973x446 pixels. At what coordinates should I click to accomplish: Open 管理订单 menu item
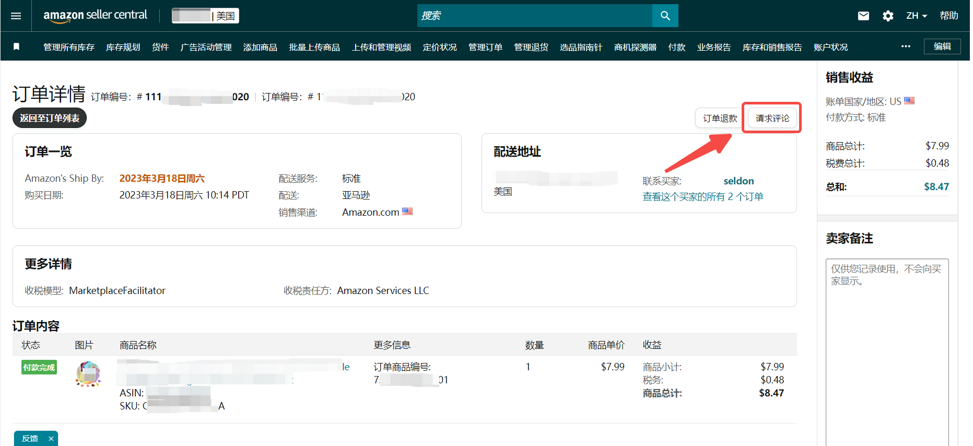485,47
